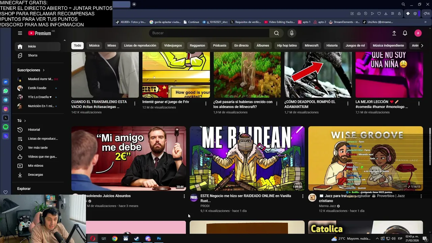
Task: Open options for 'LA MEJOR LECCIÓN' video
Action: click(419, 104)
